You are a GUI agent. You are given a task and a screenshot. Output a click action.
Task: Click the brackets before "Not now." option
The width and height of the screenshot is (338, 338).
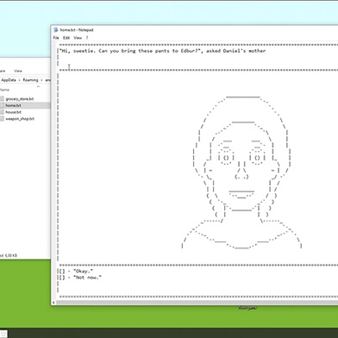(62, 278)
